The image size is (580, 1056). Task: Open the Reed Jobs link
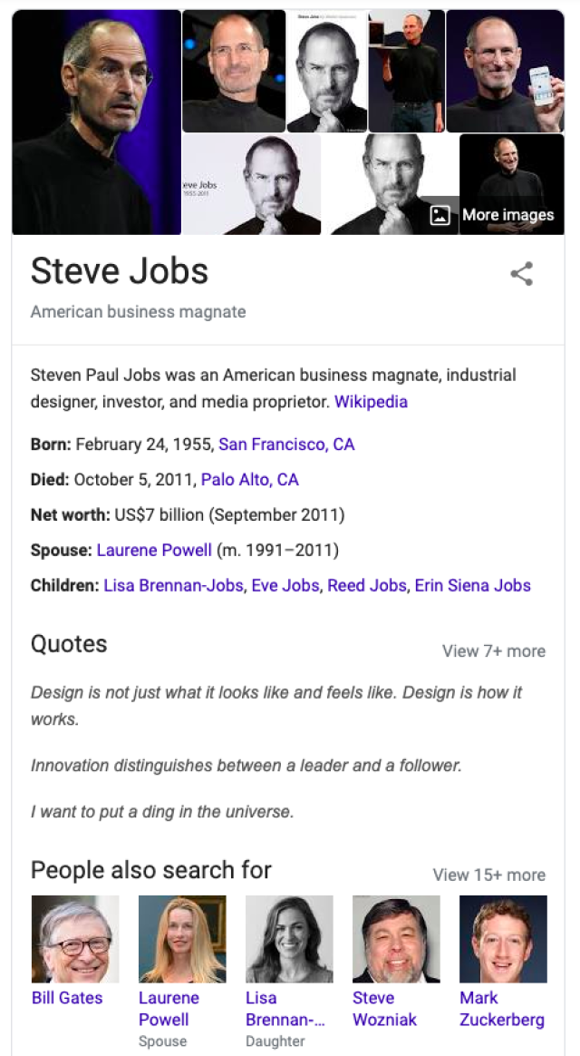click(369, 585)
